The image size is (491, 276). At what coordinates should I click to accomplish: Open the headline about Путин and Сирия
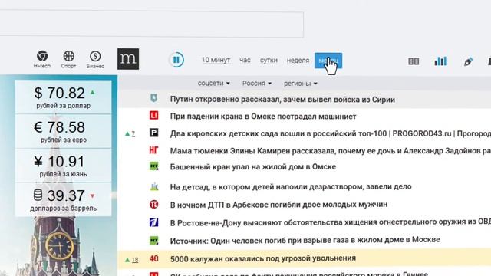(x=282, y=100)
